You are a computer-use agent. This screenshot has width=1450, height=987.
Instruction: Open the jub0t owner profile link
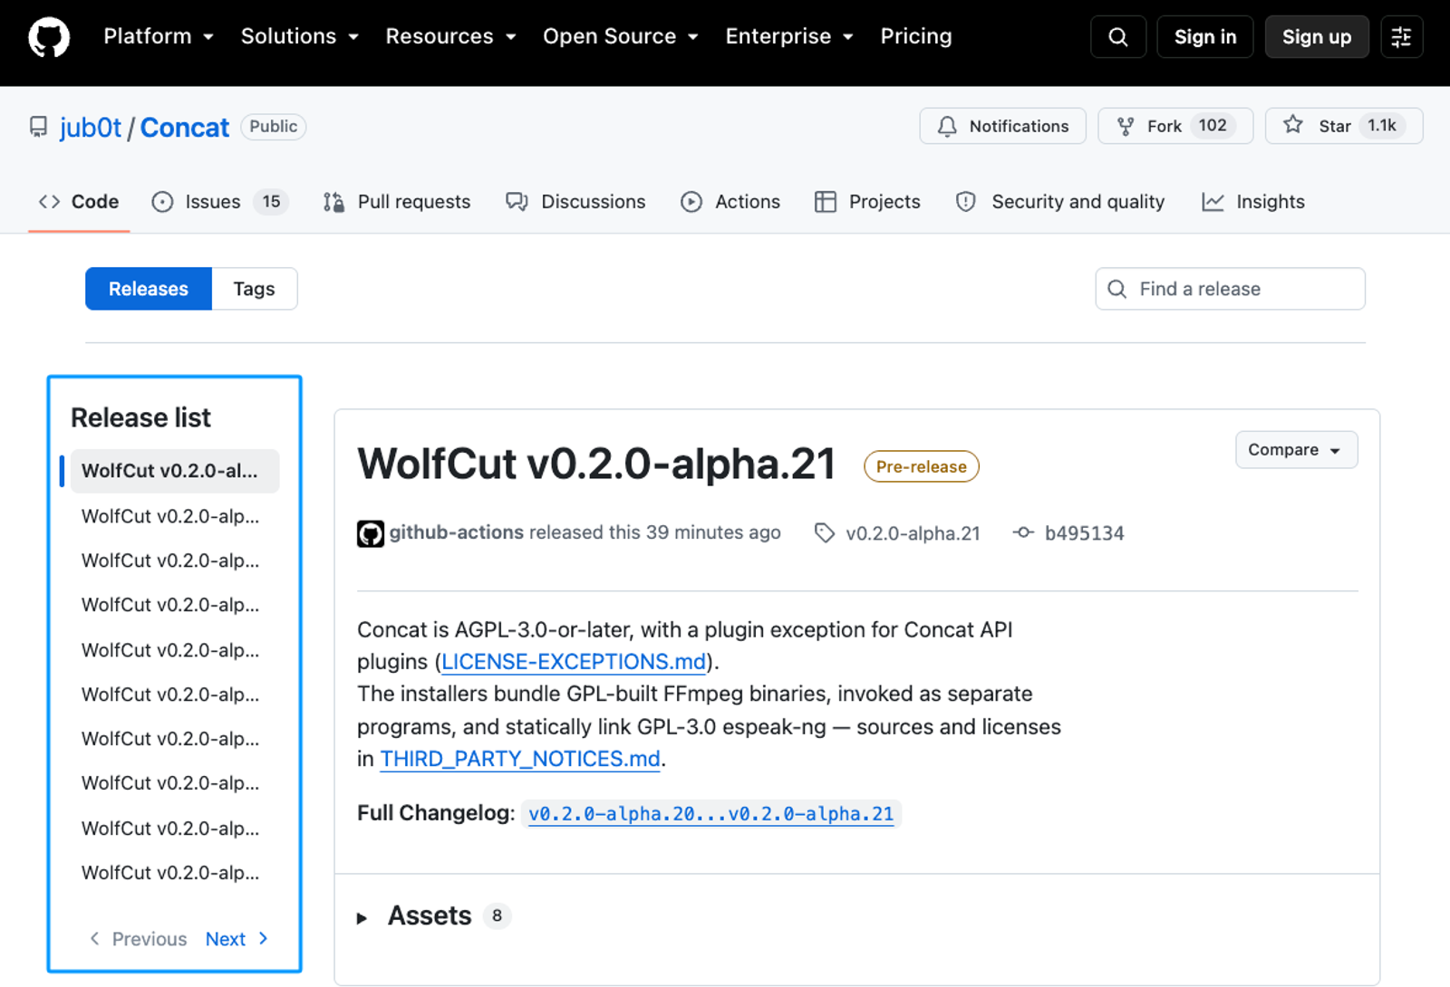click(91, 128)
